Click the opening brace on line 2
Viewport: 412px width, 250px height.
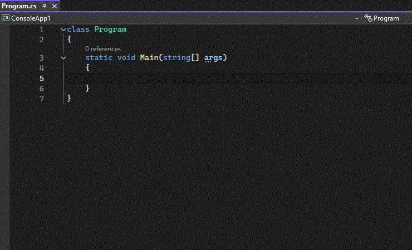pos(70,39)
